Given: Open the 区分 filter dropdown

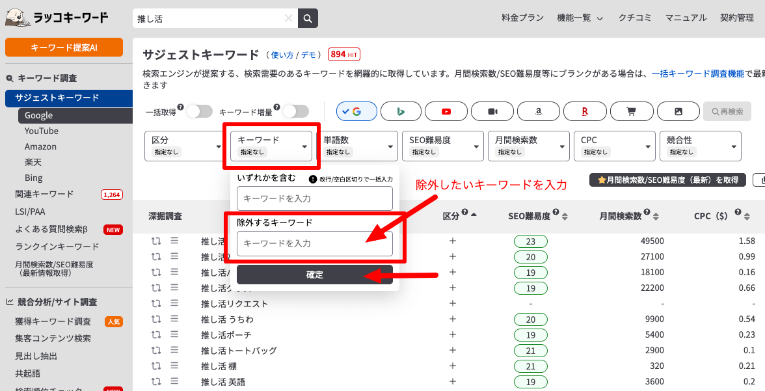Looking at the screenshot, I should click(185, 146).
